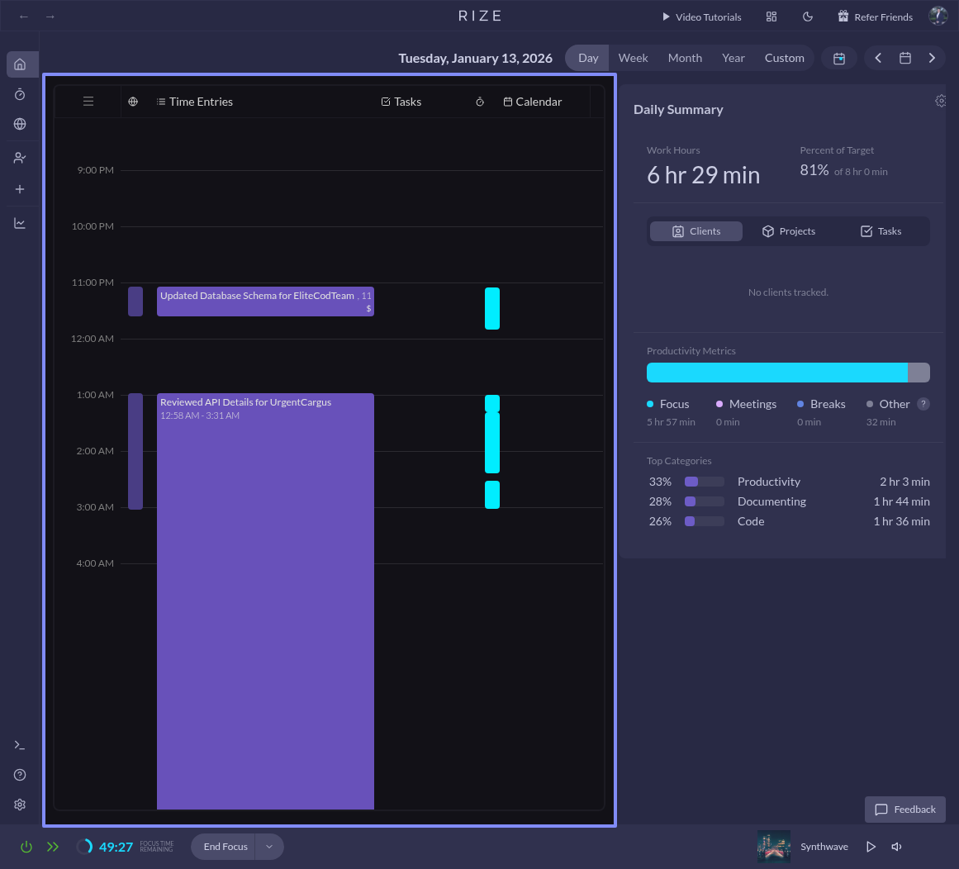The image size is (959, 869).
Task: Open the help question mark icon
Action: pyautogui.click(x=20, y=775)
